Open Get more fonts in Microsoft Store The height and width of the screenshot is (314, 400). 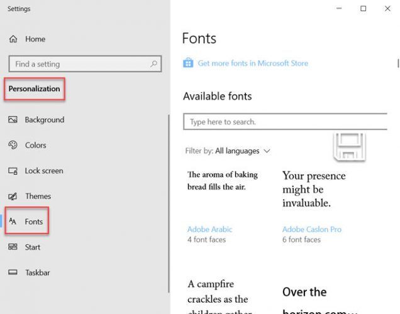pos(253,63)
